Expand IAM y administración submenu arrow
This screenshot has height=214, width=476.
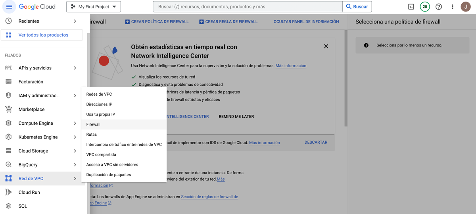tap(75, 96)
